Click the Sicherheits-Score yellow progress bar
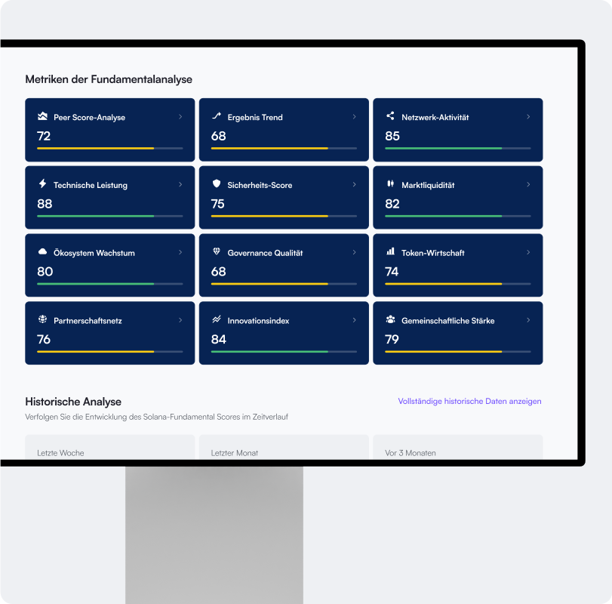This screenshot has height=604, width=612. coord(284,216)
